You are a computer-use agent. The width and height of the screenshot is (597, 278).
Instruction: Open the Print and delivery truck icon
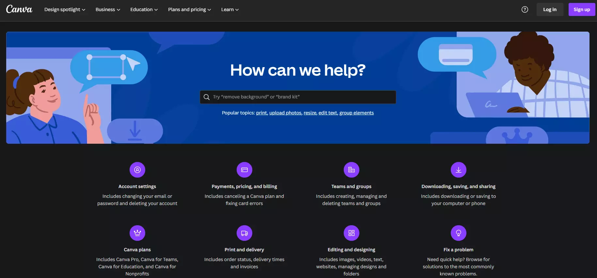click(244, 233)
